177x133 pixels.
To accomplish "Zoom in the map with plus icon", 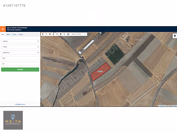I will click(43, 34).
